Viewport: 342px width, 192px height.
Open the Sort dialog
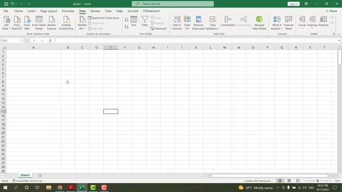point(134,21)
